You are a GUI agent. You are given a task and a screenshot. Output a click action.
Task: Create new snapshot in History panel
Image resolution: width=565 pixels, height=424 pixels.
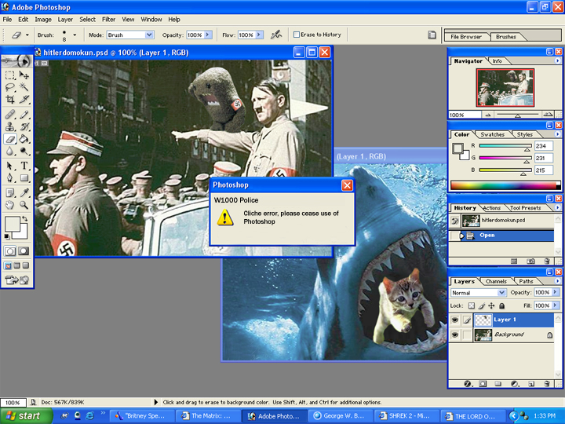(x=530, y=261)
